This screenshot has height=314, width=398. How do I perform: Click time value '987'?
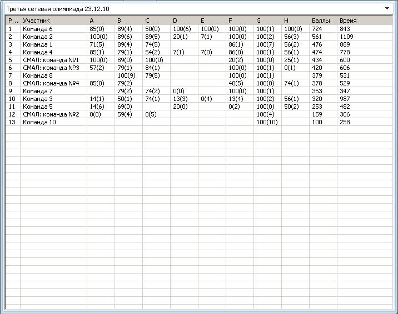coord(345,99)
